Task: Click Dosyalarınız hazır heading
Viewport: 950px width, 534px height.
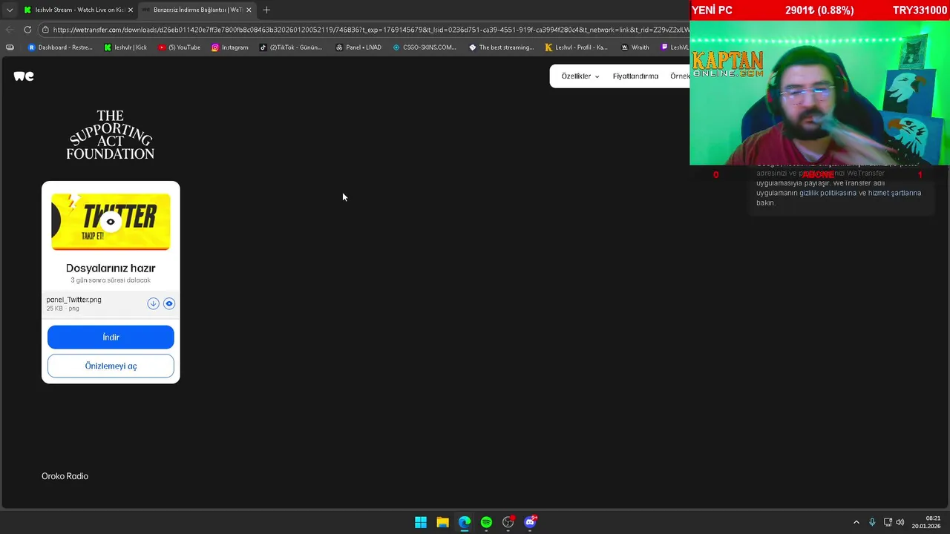Action: coord(111,268)
